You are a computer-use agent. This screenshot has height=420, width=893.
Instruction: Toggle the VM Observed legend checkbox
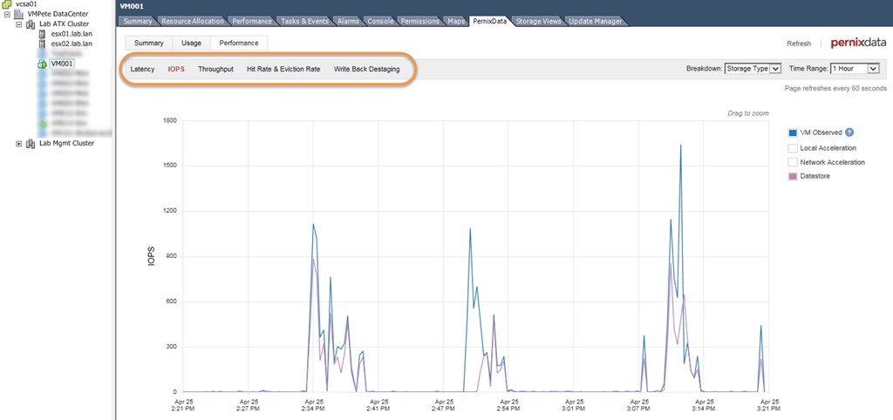792,132
